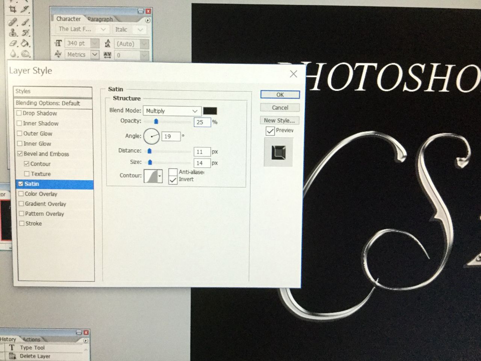
Task: Select the Blur tool
Action: 13,53
